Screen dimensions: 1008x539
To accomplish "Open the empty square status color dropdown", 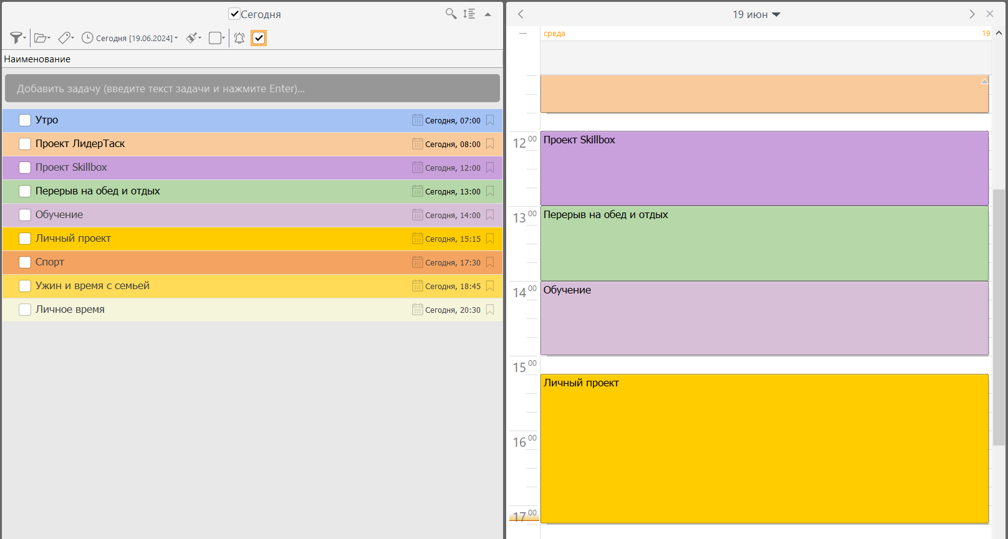I will coord(216,38).
